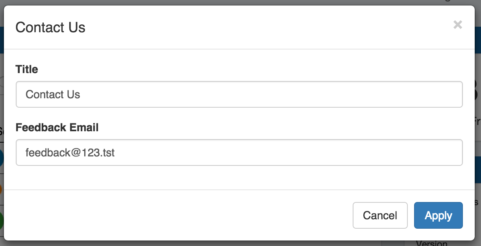Close the Contact Us dialog with X
Image resolution: width=481 pixels, height=246 pixels.
457,25
